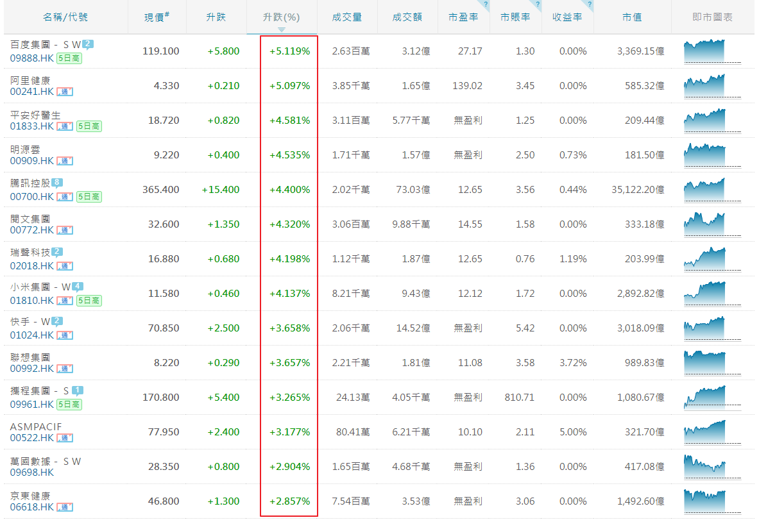Image resolution: width=759 pixels, height=520 pixels.
Task: Click the 5日高 badge beside 09888.HK
Action: (x=69, y=58)
